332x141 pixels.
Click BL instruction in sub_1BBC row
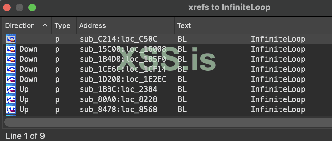182,89
